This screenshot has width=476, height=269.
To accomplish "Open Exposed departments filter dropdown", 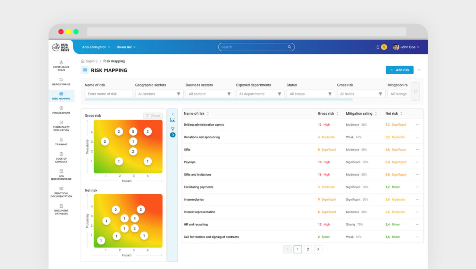I will [x=260, y=94].
